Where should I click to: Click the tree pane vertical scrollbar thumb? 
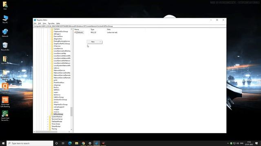(71, 112)
